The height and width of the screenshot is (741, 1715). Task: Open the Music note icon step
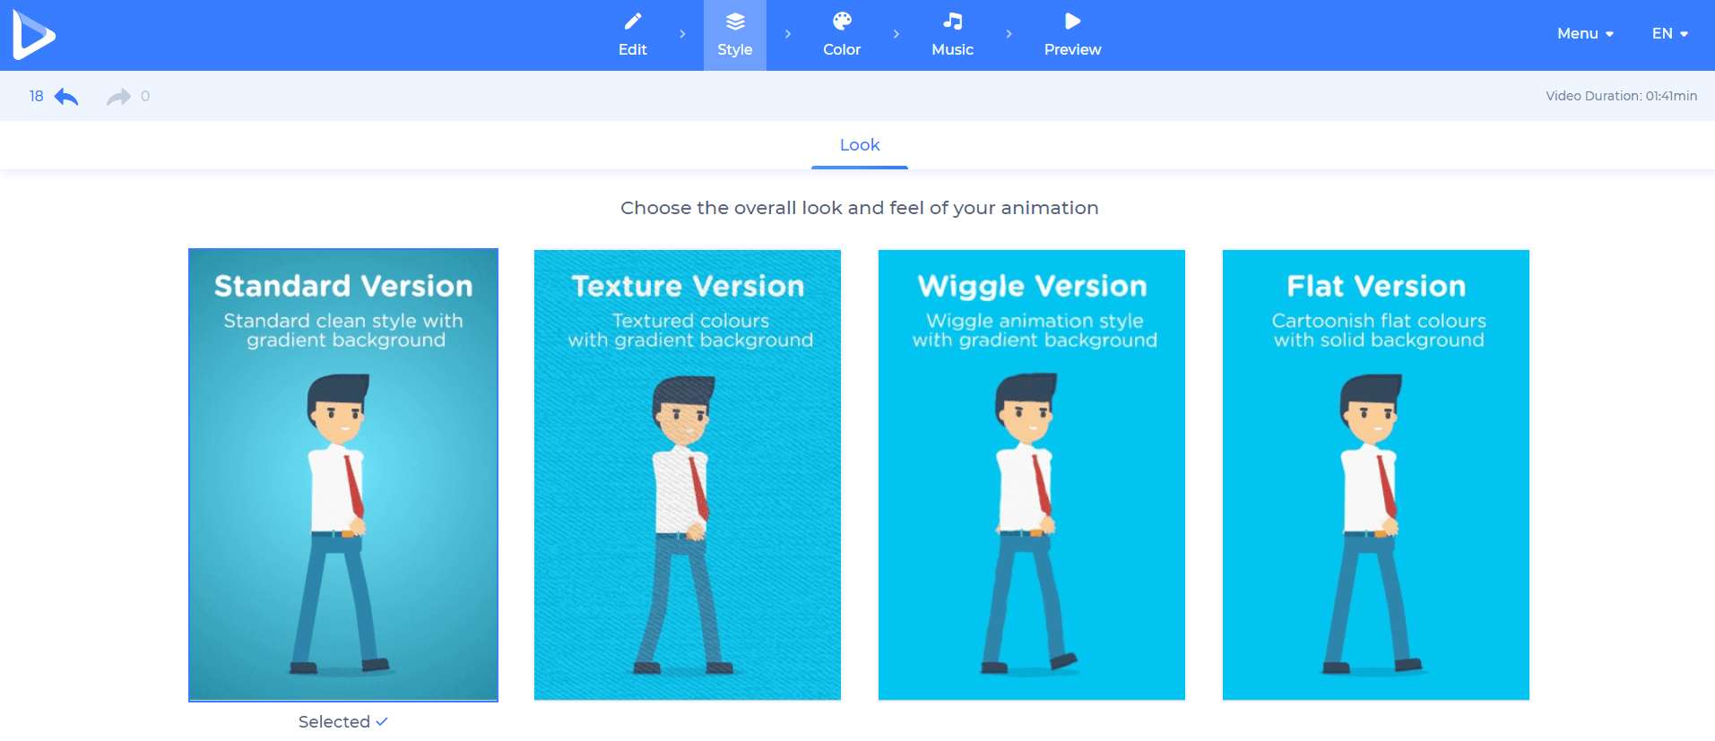click(x=952, y=22)
